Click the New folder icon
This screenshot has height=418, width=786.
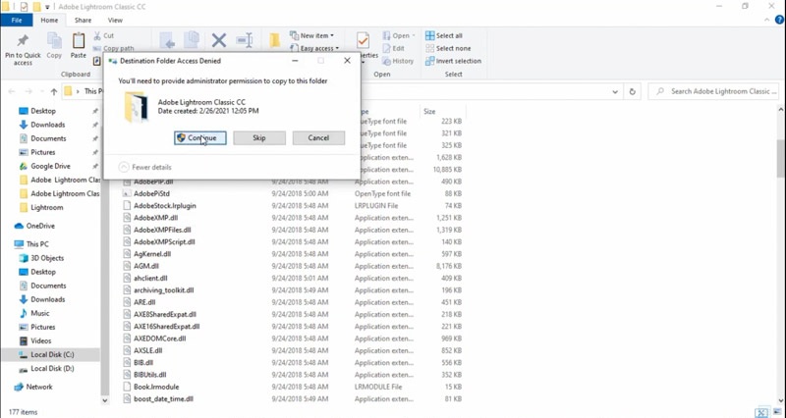pos(275,40)
